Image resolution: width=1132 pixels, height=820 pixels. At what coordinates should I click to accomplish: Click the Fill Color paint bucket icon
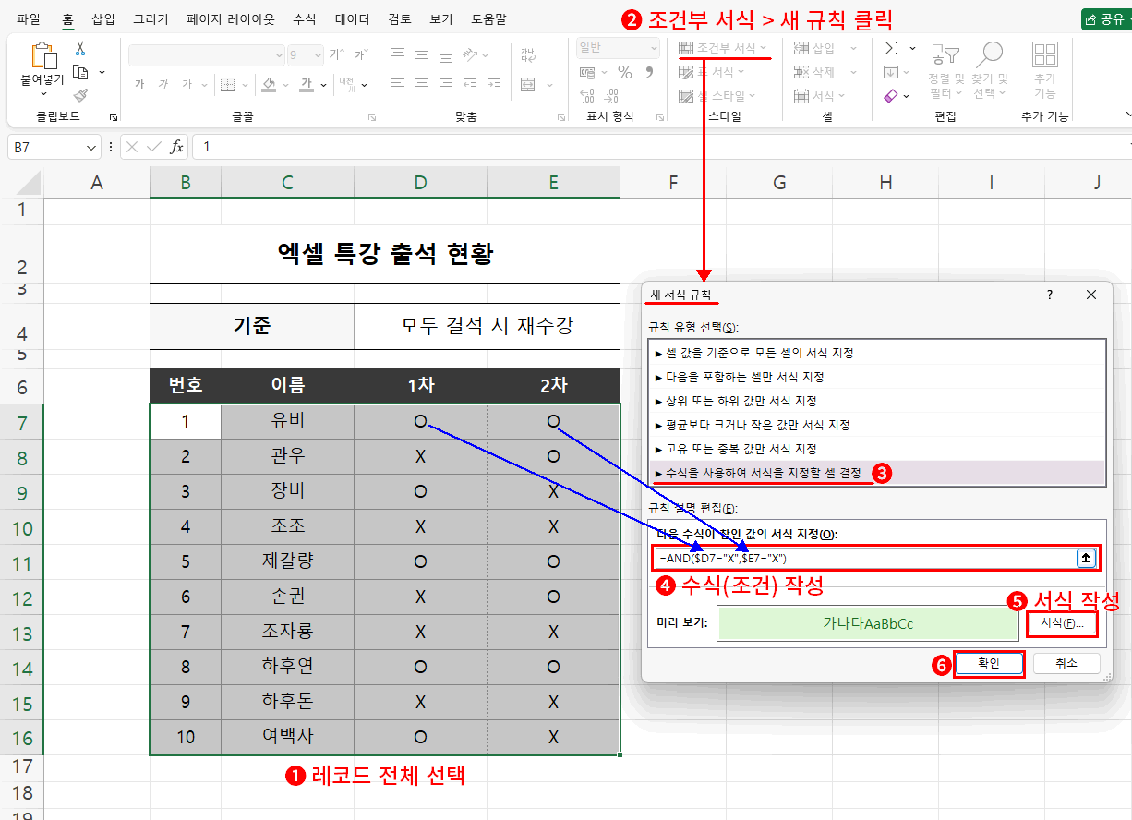pos(269,84)
